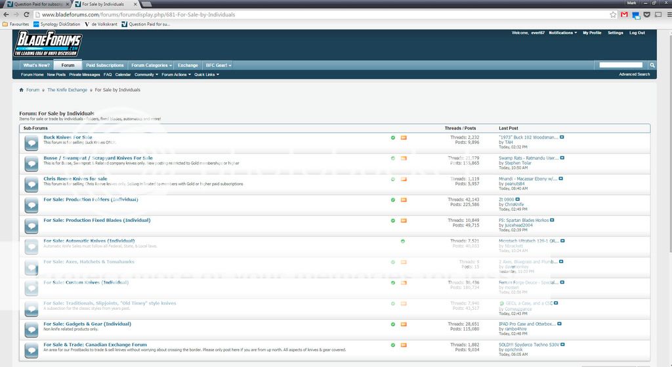
Task: Click green icon for Production Fixed Blades
Action: 392,221
